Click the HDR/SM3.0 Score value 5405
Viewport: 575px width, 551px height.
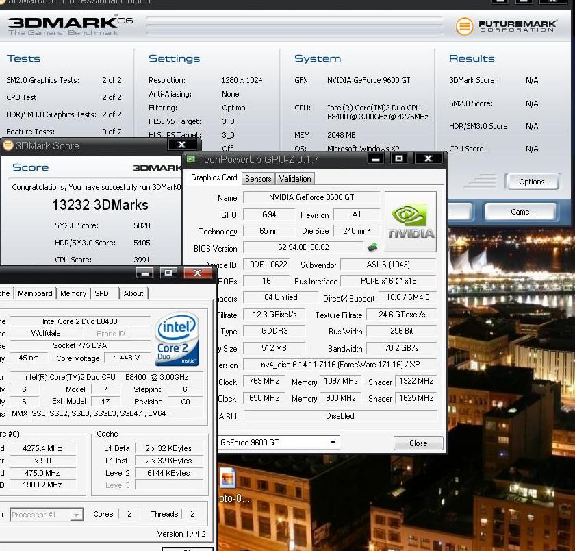coord(142,243)
